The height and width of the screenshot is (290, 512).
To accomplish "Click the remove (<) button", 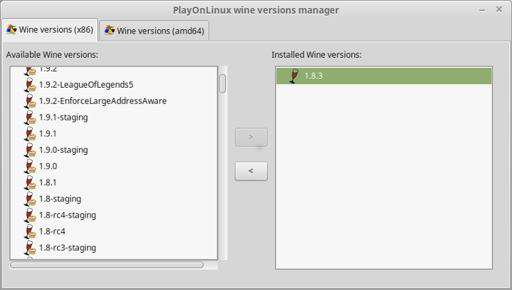I will 251,171.
